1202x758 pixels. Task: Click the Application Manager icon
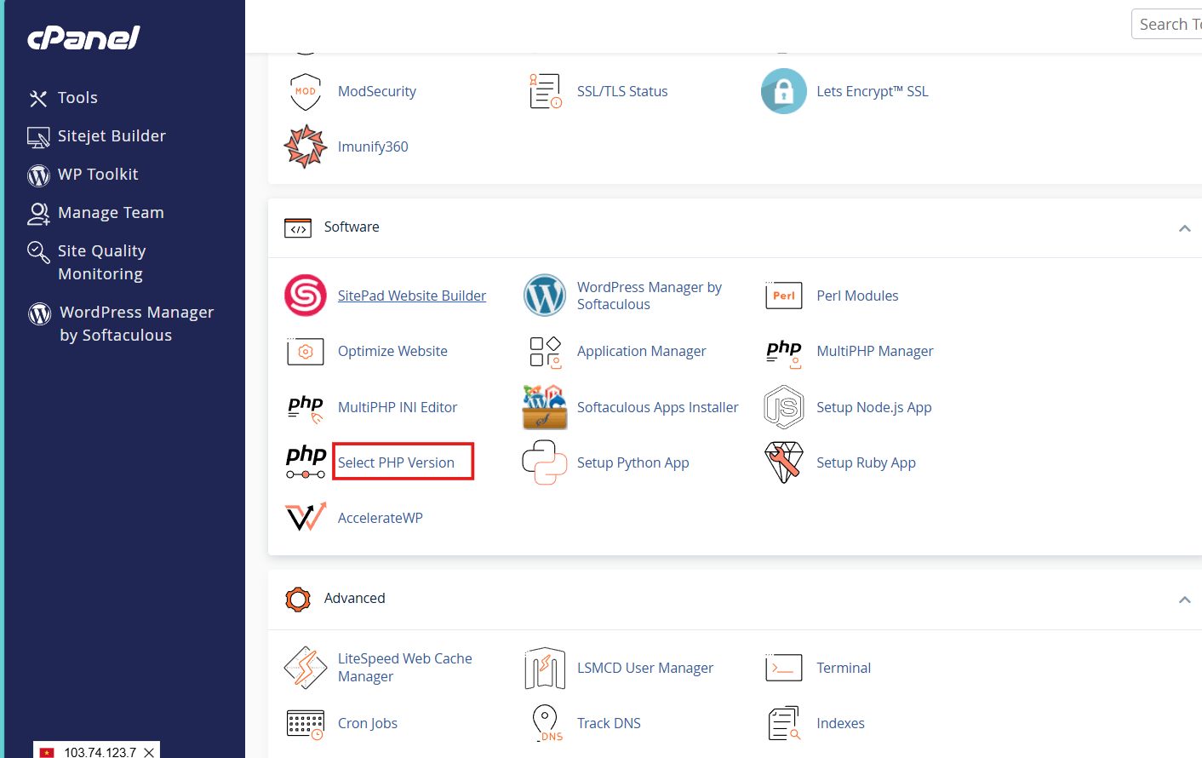tap(545, 352)
